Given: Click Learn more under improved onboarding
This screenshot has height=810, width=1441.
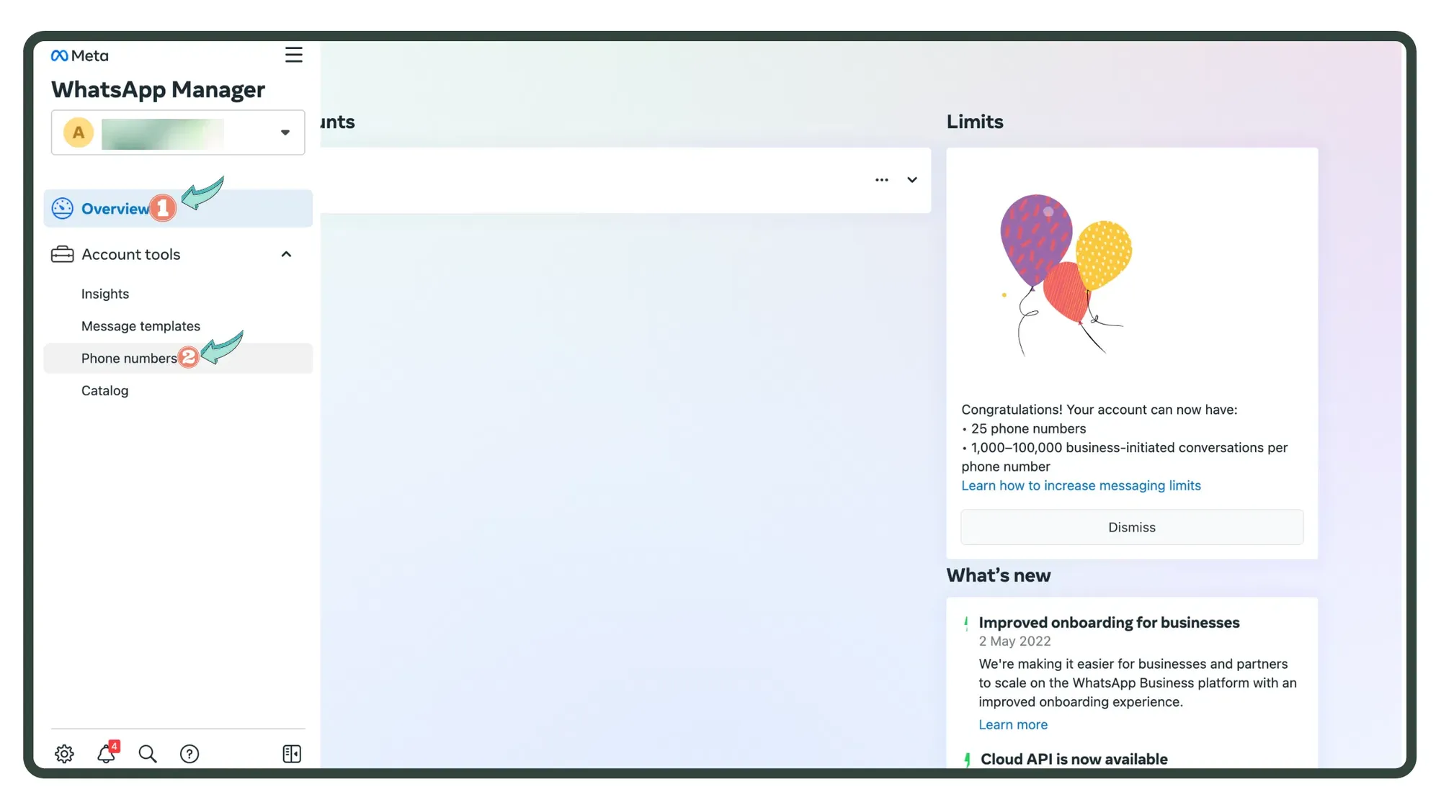Looking at the screenshot, I should click(1012, 724).
